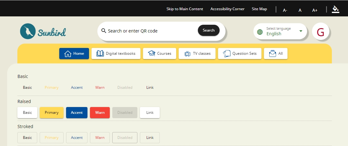Click the raised yellow Primary button
The width and height of the screenshot is (348, 146).
click(51, 113)
